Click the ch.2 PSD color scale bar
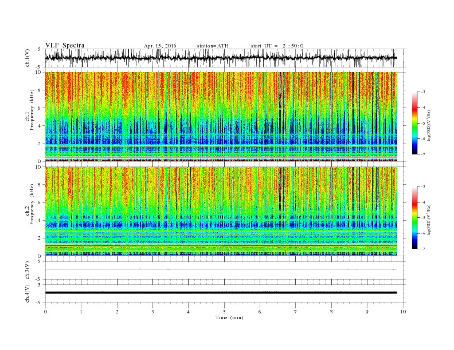This screenshot has height=350, width=454. (x=415, y=217)
